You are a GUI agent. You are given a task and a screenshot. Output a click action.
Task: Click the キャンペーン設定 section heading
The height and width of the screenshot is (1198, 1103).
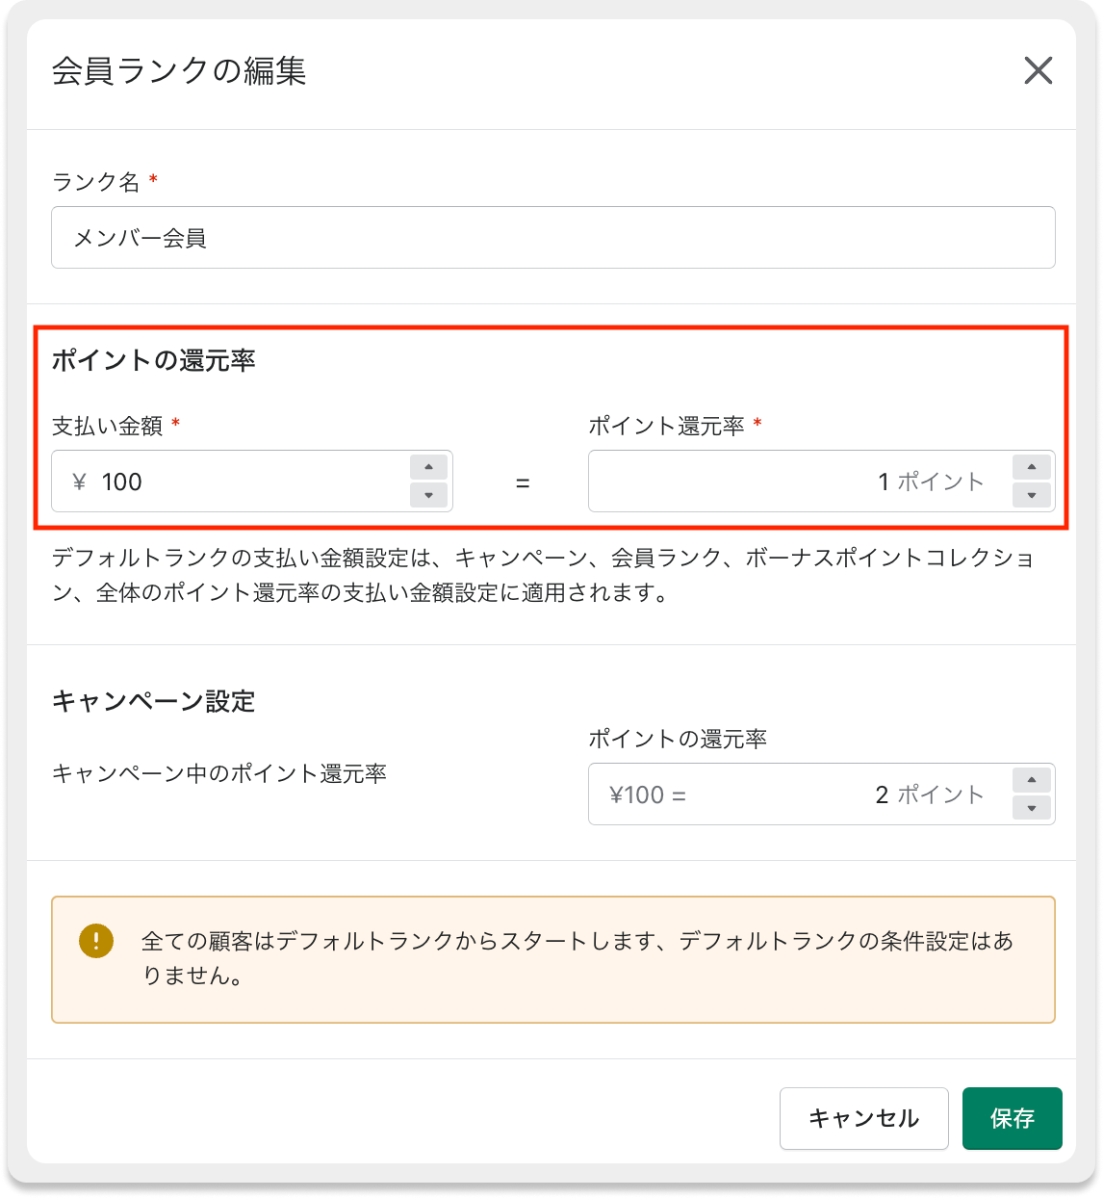153,701
